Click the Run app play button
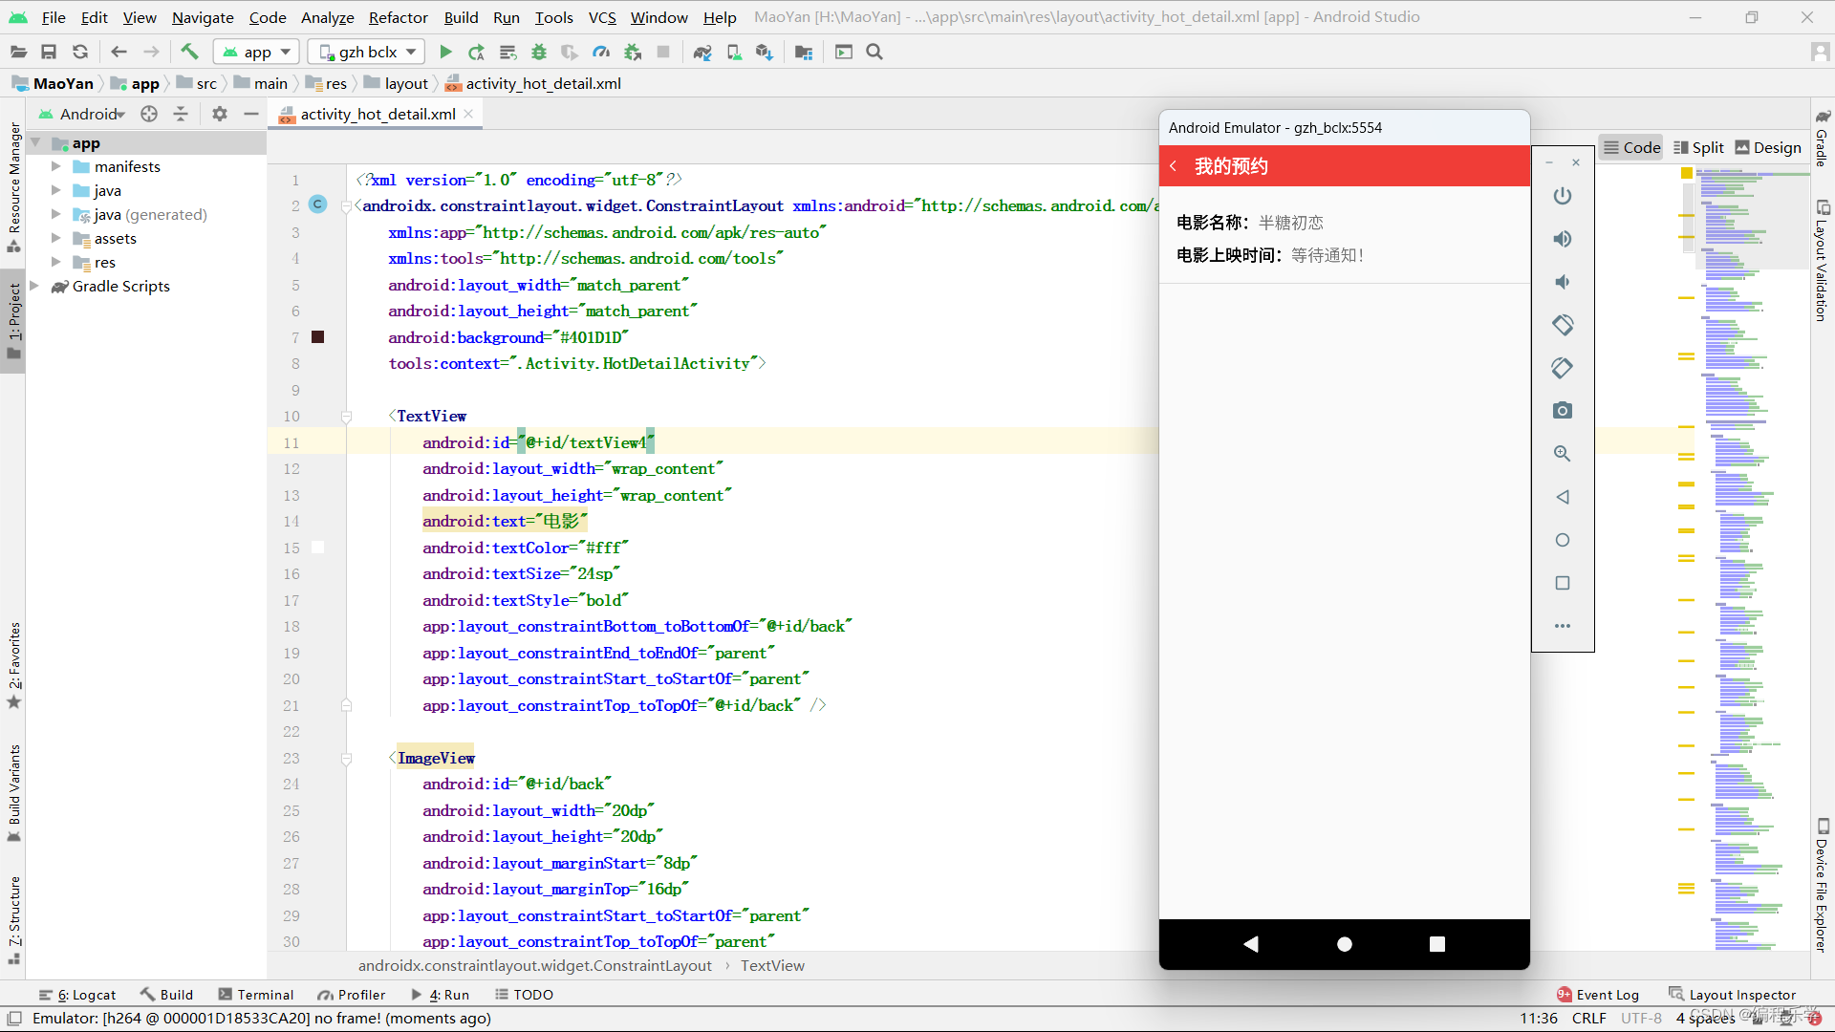This screenshot has height=1032, width=1835. (x=445, y=52)
